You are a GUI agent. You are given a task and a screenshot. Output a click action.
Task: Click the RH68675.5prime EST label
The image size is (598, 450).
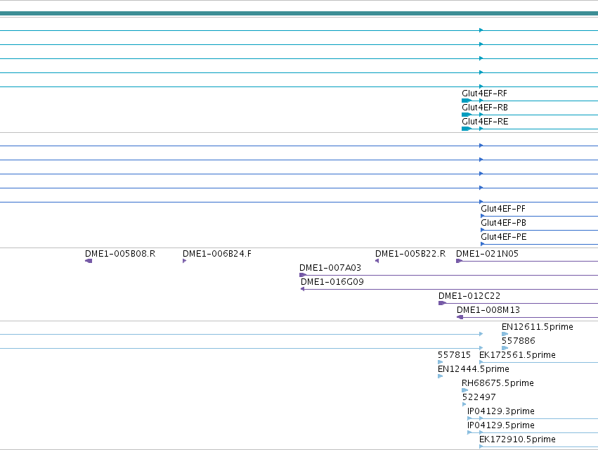pos(498,384)
